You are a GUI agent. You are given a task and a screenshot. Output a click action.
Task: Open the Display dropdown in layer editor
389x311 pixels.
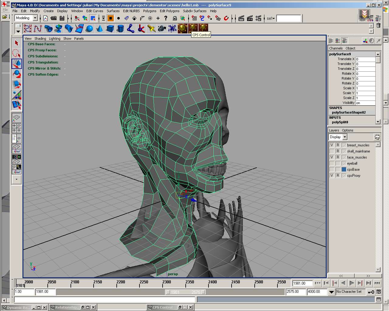pos(345,137)
